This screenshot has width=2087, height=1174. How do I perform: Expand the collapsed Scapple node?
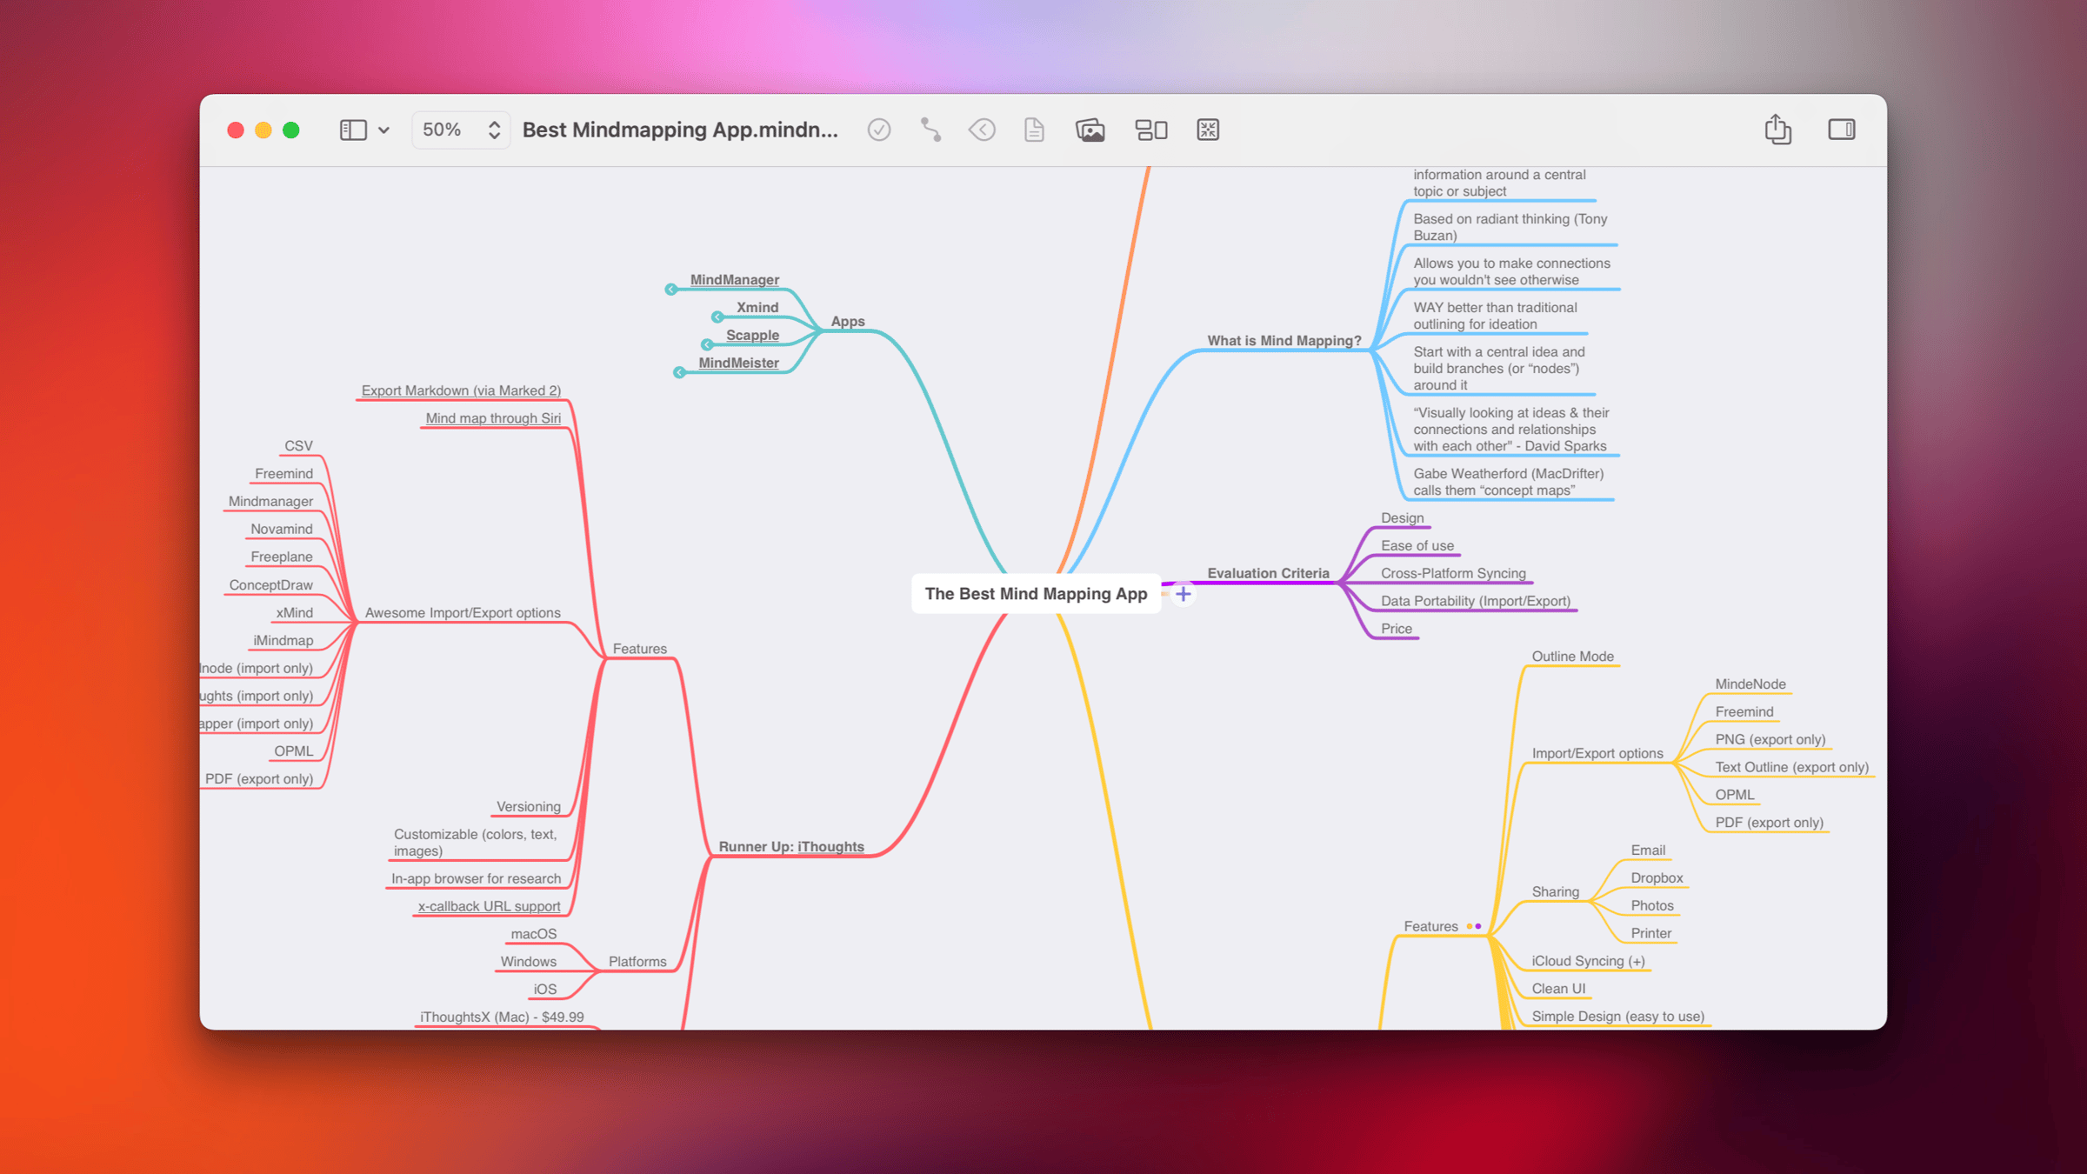pos(707,345)
